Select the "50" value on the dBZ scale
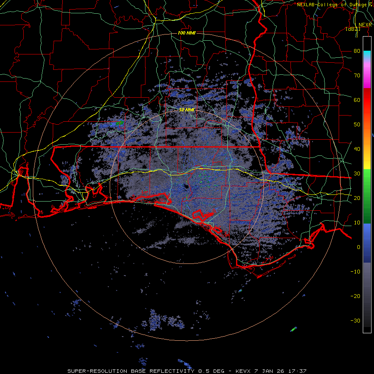Screen dimensions: 374x374 (357, 125)
